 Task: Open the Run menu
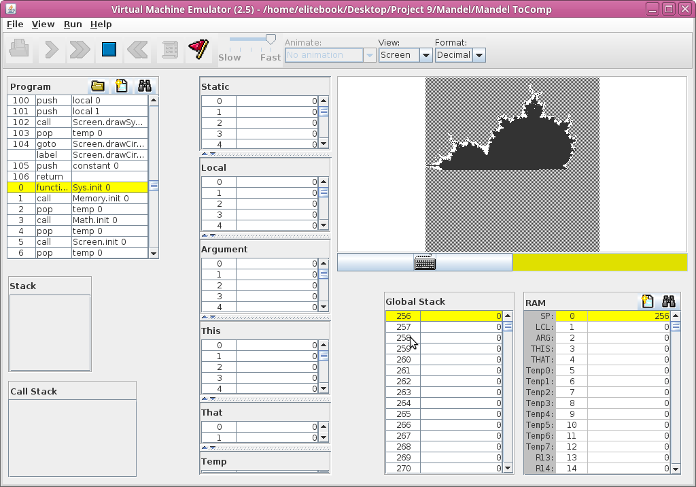tap(73, 24)
